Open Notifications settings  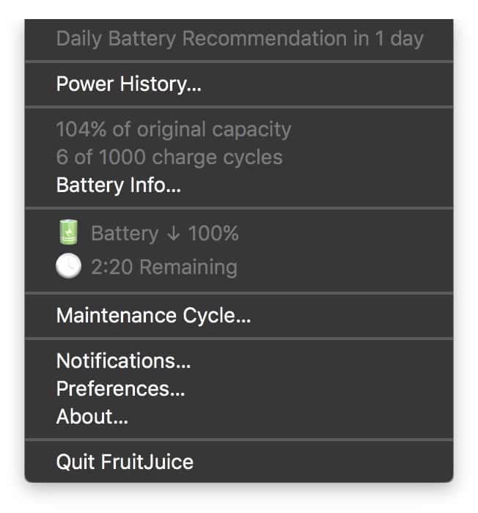[x=123, y=361]
